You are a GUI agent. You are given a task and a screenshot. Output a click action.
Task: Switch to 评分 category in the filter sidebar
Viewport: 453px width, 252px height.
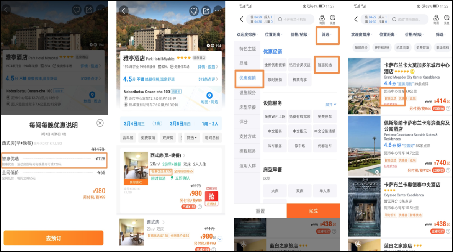pyautogui.click(x=244, y=122)
